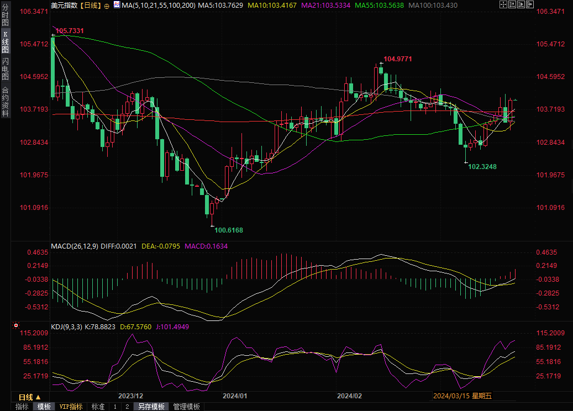Click the range measurement icon at top right
Screen dimensions: 573x411
512,5
